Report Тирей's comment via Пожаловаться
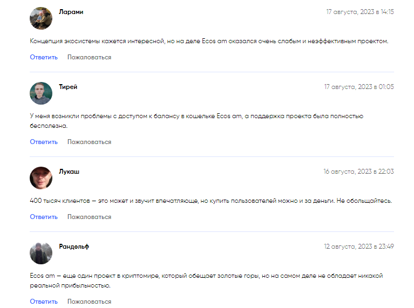This screenshot has height=308, width=414. click(x=89, y=142)
